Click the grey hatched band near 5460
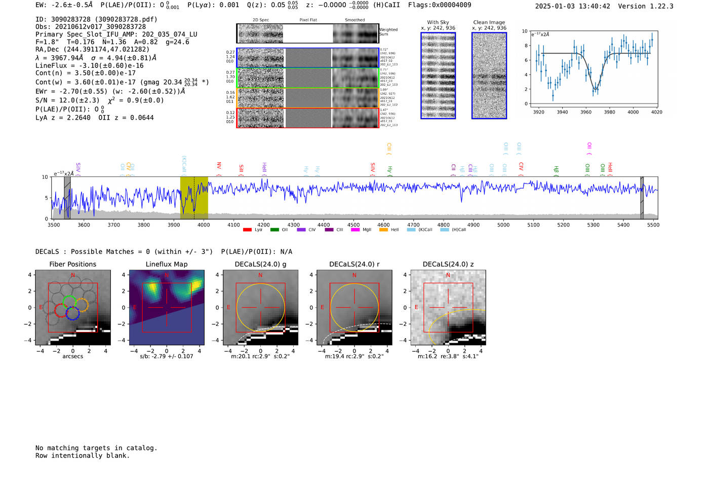 [x=642, y=198]
